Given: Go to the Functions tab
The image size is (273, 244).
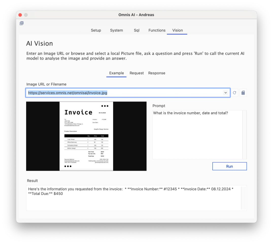Looking at the screenshot, I should click(x=157, y=30).
